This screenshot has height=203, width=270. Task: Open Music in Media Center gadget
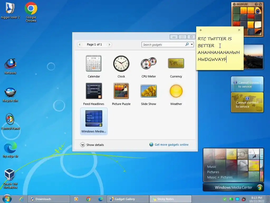[212, 167]
